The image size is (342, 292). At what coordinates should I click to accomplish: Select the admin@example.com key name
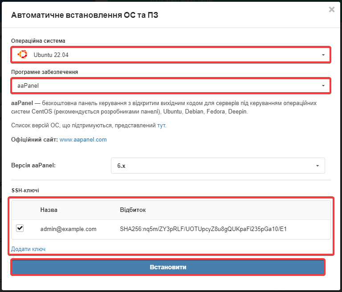click(68, 229)
